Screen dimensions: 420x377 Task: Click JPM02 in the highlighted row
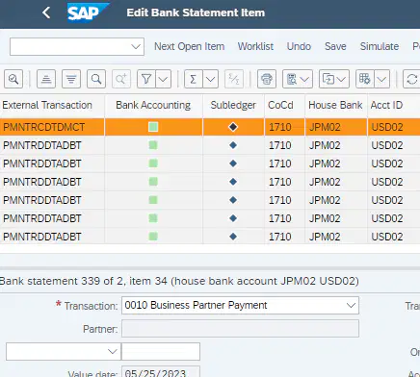coord(325,127)
